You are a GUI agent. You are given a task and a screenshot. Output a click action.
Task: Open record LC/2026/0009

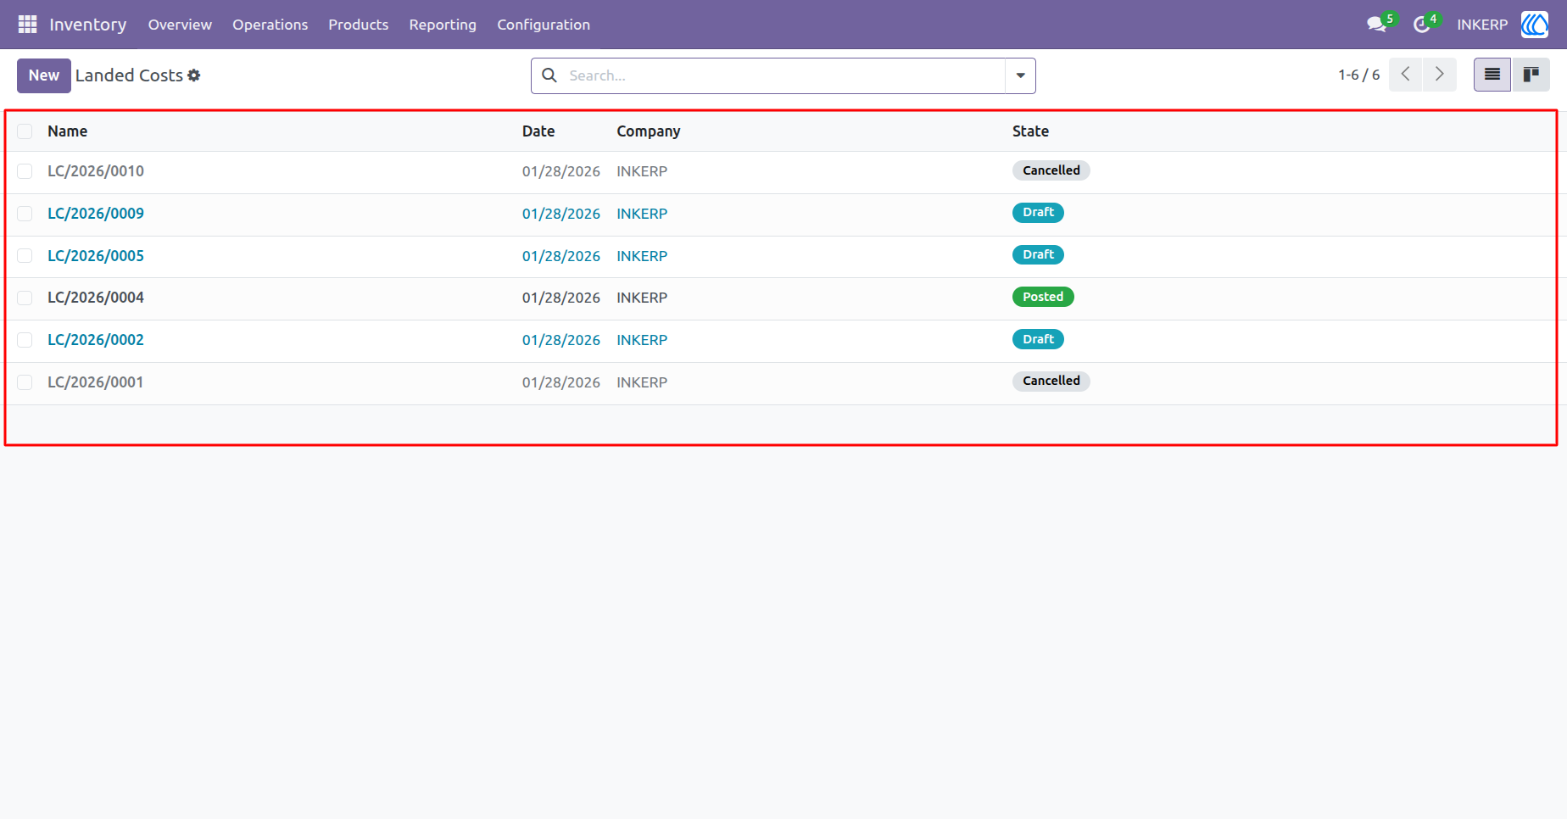click(x=96, y=214)
